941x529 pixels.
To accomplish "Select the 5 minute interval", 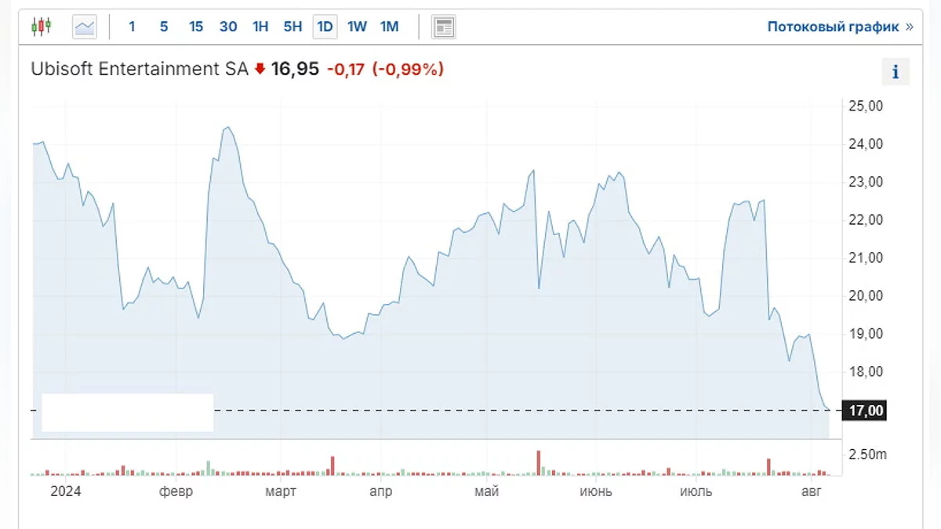I will pyautogui.click(x=164, y=27).
